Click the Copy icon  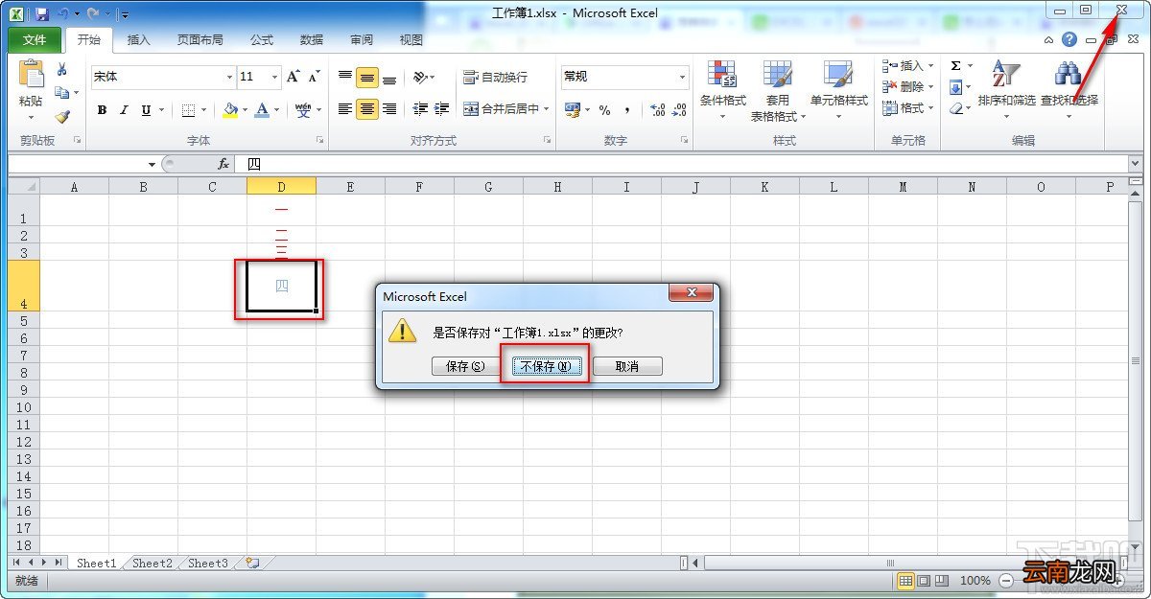click(x=62, y=93)
